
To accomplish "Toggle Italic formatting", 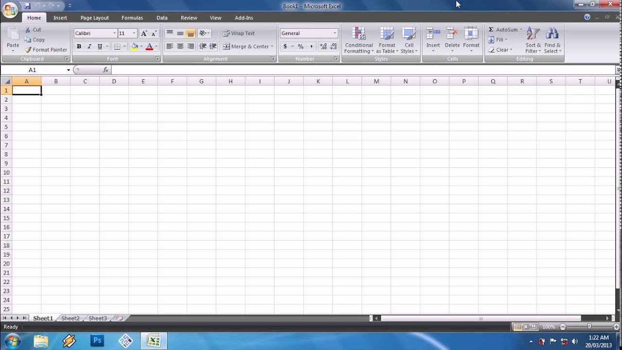I will (89, 47).
